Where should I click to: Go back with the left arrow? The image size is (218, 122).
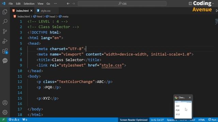click(68, 4)
